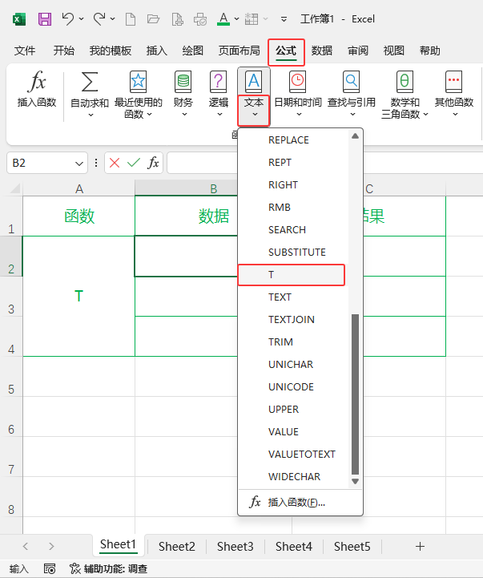Select row 5 header

click(11, 390)
